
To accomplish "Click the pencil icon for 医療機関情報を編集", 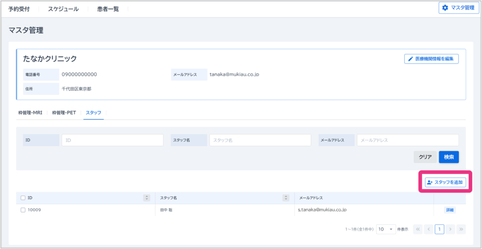I will 410,59.
